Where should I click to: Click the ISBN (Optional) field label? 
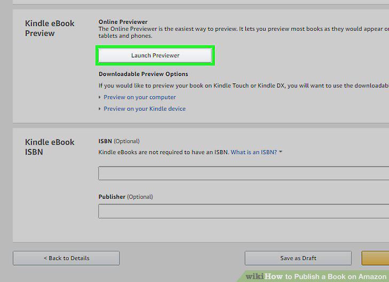(119, 141)
